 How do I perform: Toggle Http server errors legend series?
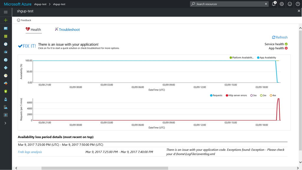click(x=236, y=95)
